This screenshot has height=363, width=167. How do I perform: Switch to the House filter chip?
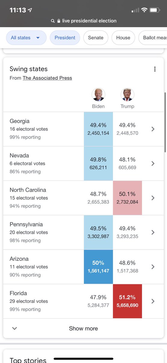(x=123, y=38)
